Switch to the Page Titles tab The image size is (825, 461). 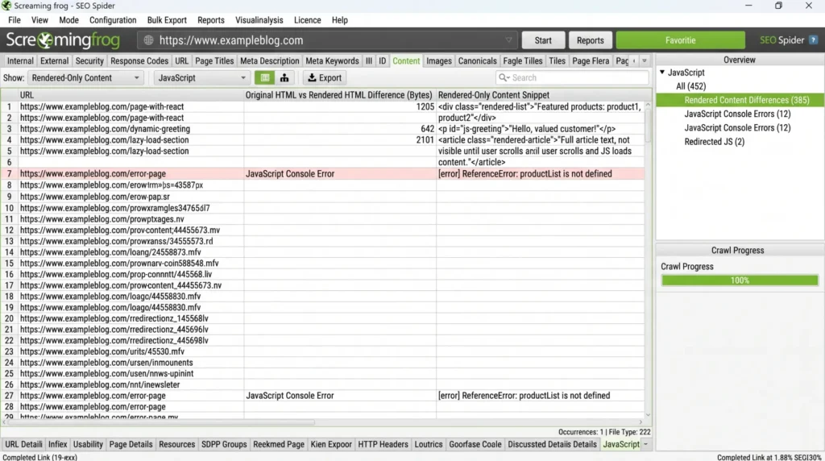click(214, 61)
